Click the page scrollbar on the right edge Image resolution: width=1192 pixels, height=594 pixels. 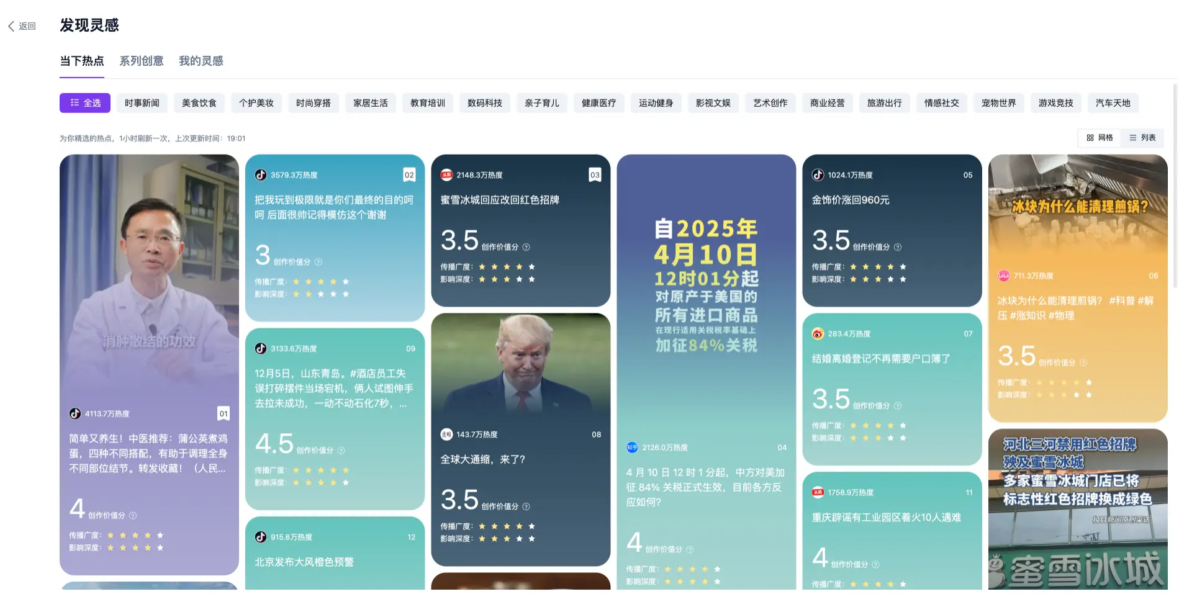tap(1175, 186)
